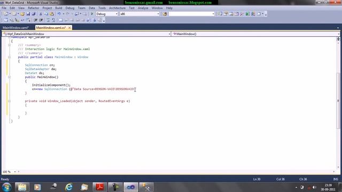Click the Redo toolbar icon
Screen dimensions: 342x192
(68, 14)
